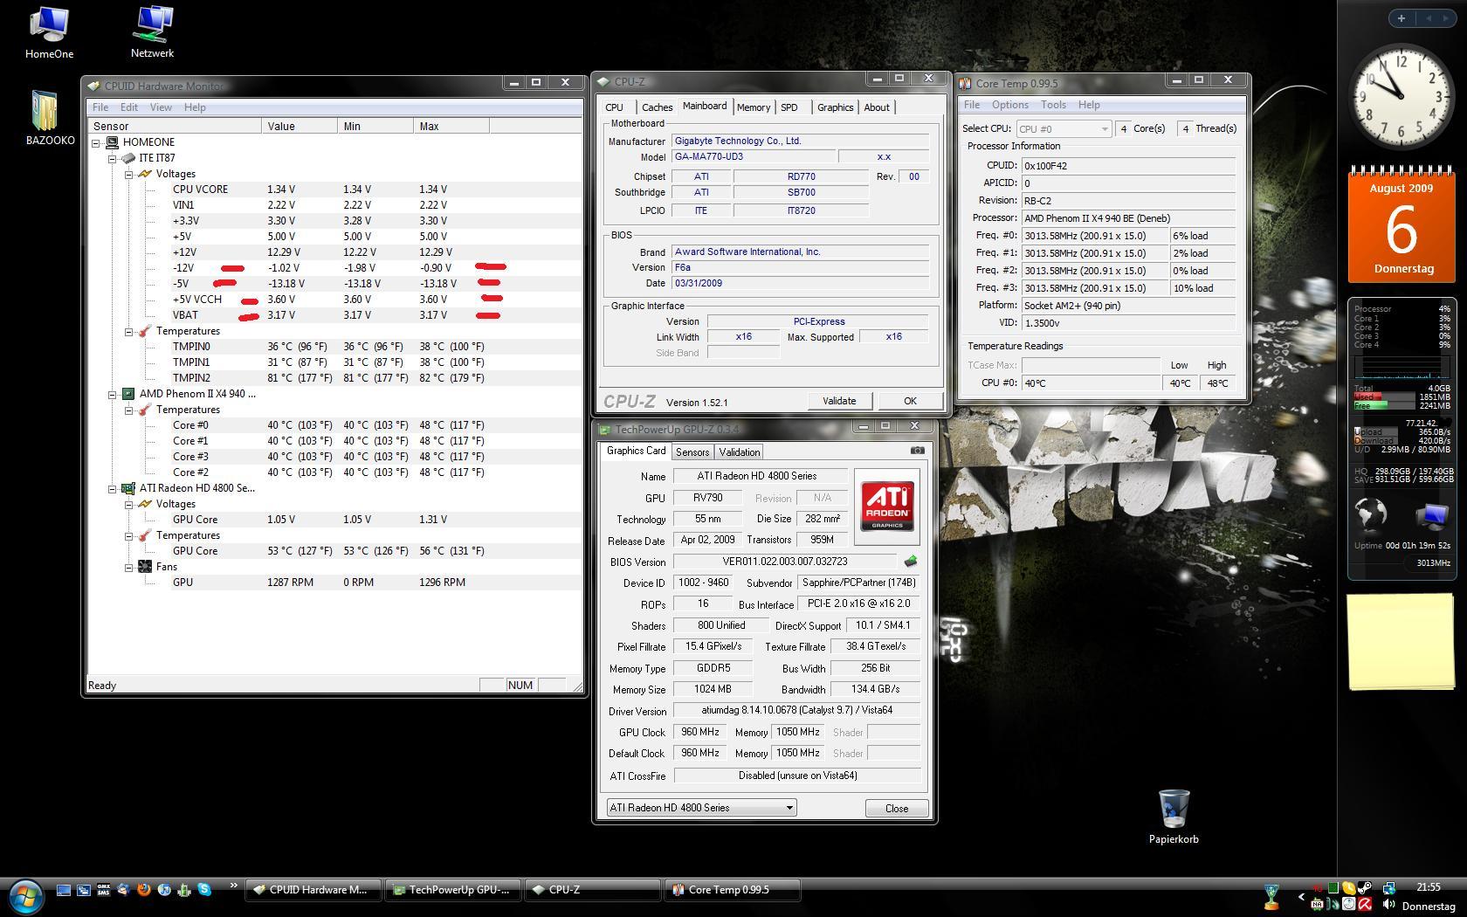This screenshot has width=1467, height=917.
Task: Open Tools menu in Core Temp
Action: click(x=1053, y=105)
